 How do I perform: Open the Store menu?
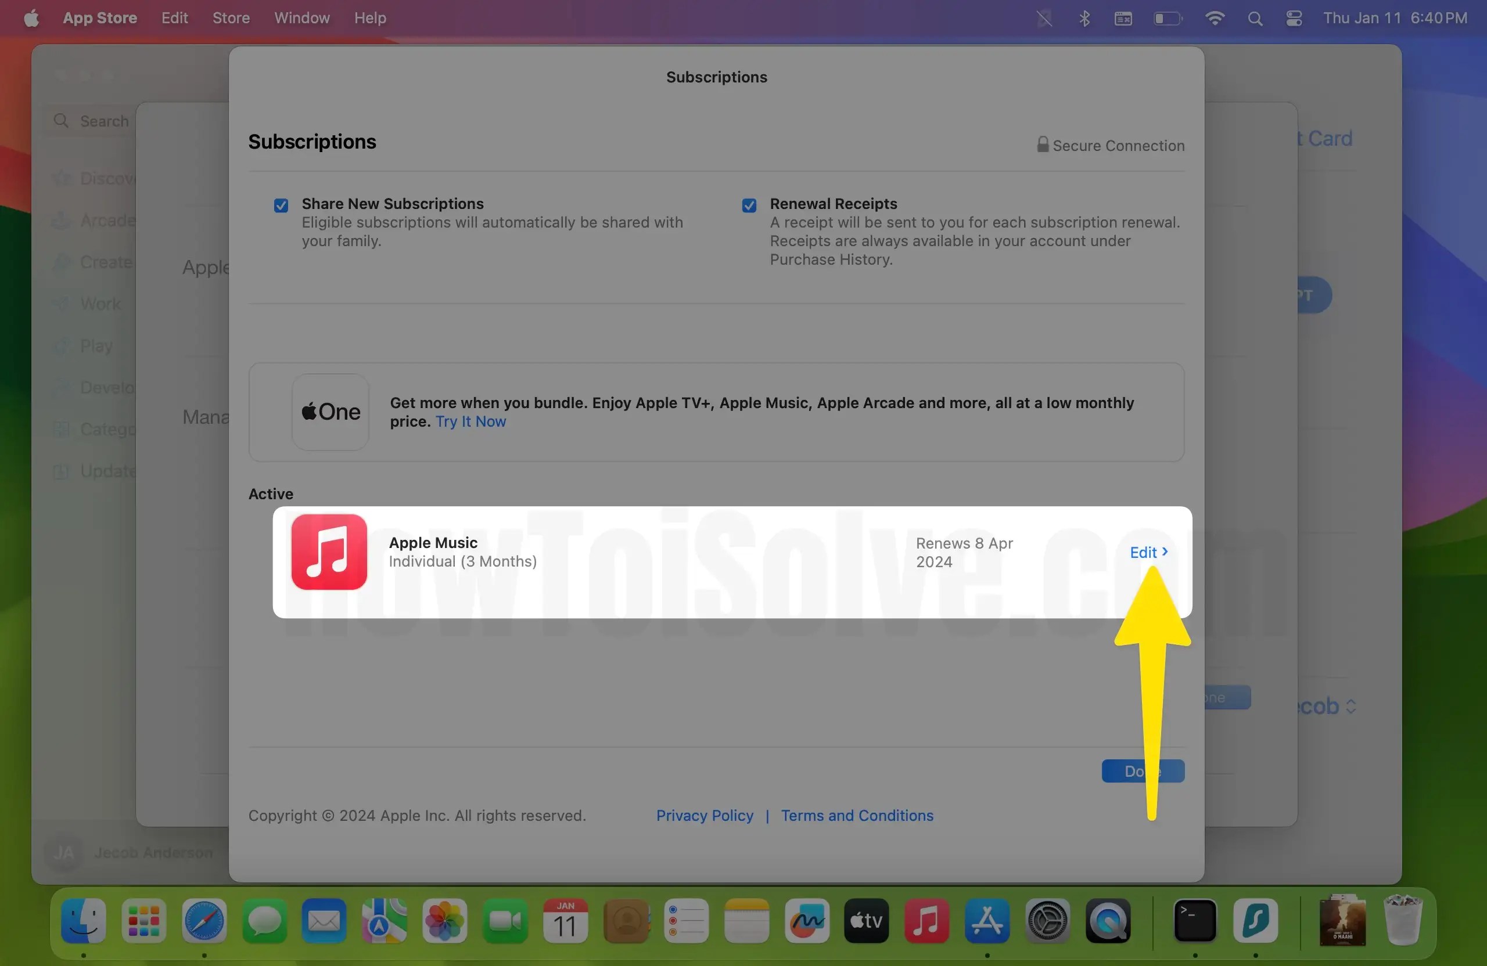[231, 18]
